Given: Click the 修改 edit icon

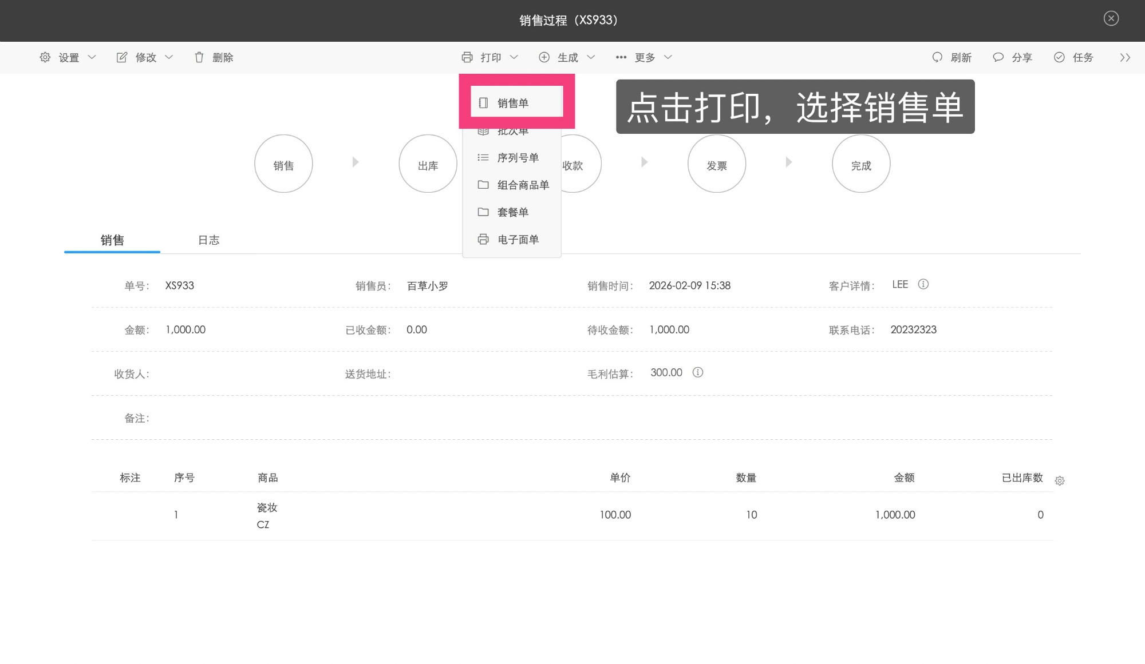Looking at the screenshot, I should (x=121, y=57).
